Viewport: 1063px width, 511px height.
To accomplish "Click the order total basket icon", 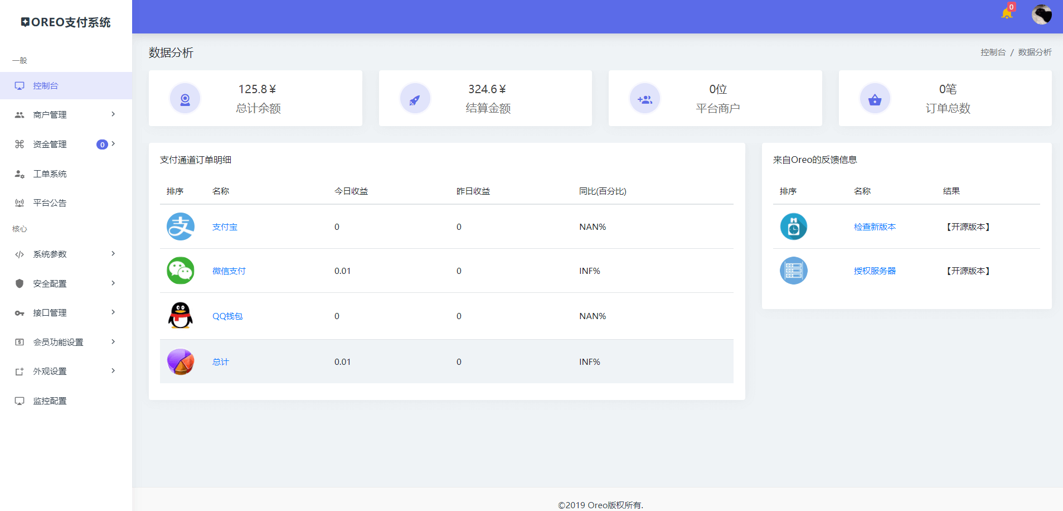I will (875, 100).
